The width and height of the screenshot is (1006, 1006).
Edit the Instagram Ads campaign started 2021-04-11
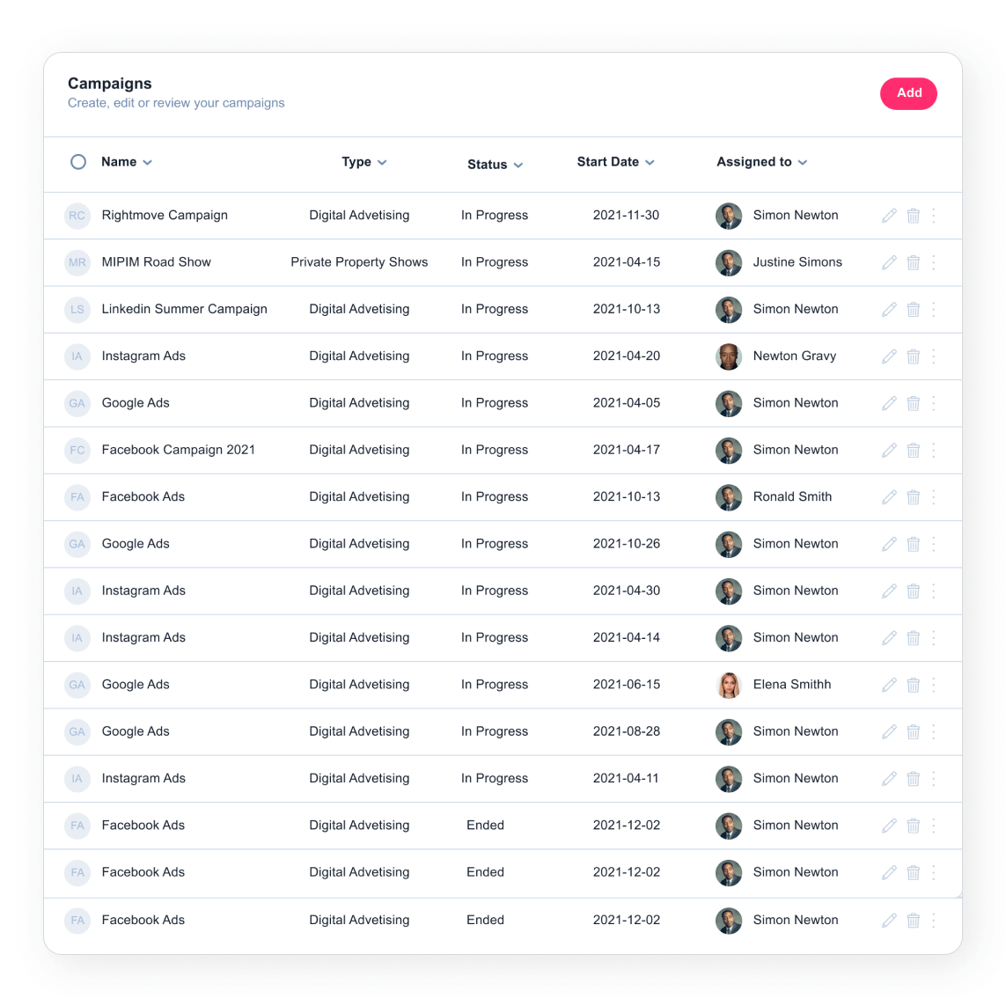tap(889, 779)
